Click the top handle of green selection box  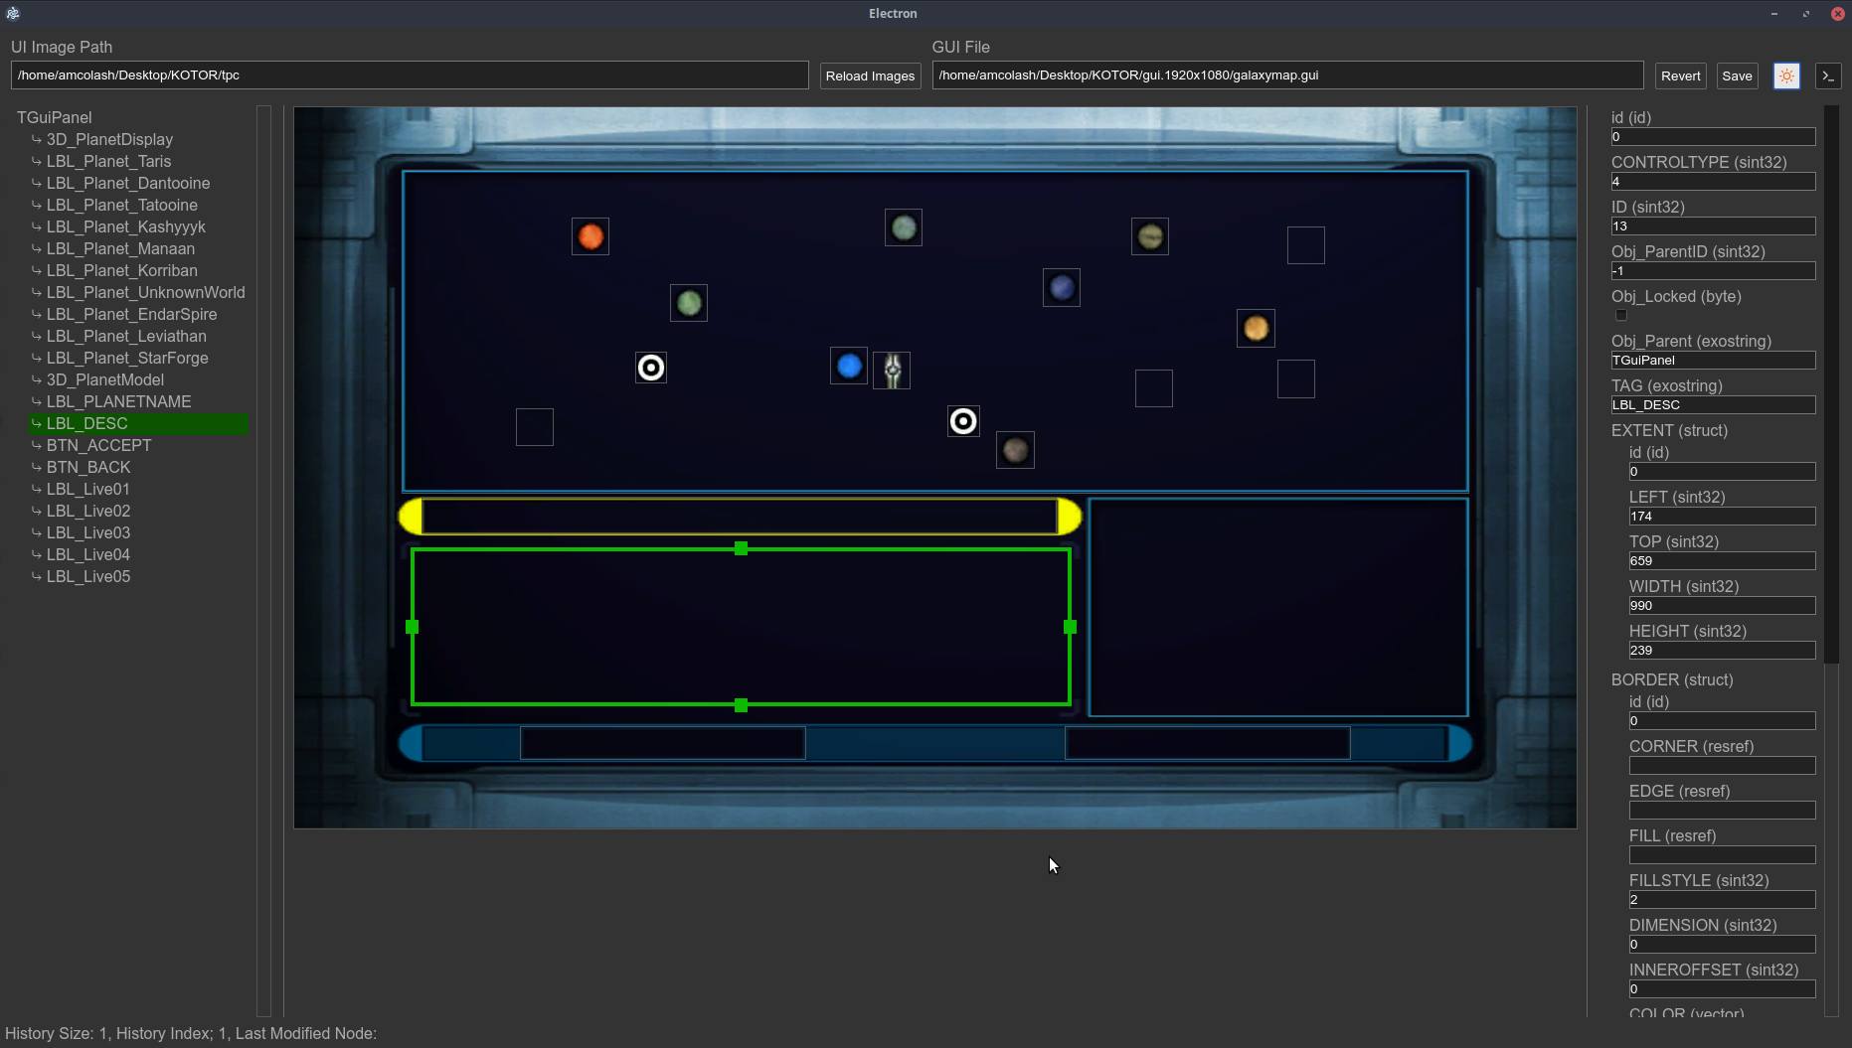tap(741, 548)
